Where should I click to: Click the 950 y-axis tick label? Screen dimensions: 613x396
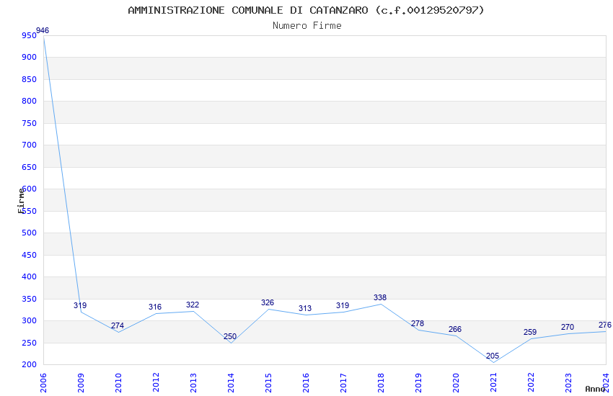tap(30, 35)
